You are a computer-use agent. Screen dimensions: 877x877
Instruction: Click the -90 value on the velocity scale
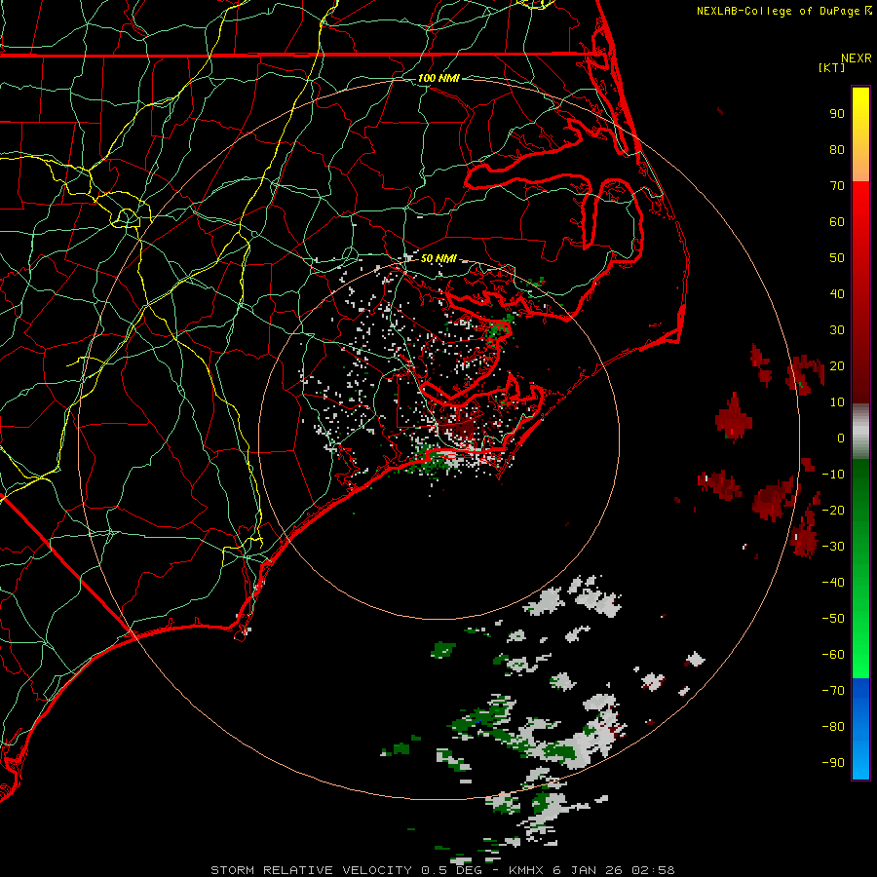[x=833, y=763]
